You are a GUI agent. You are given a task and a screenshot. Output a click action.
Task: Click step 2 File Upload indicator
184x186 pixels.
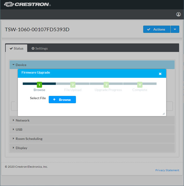coord(73,85)
